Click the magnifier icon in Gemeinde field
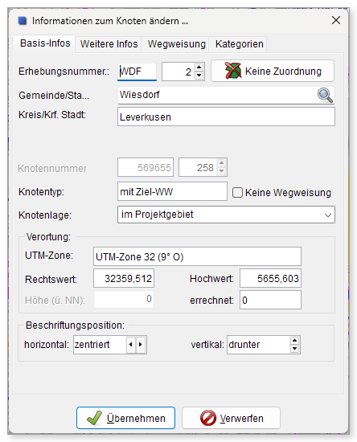 [325, 96]
